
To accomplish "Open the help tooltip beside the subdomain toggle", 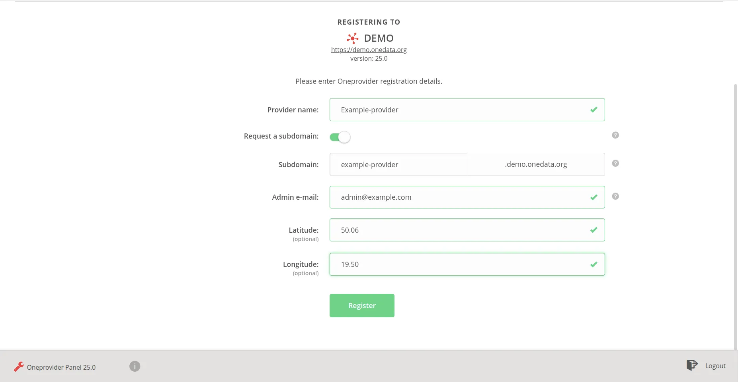I will coord(615,135).
